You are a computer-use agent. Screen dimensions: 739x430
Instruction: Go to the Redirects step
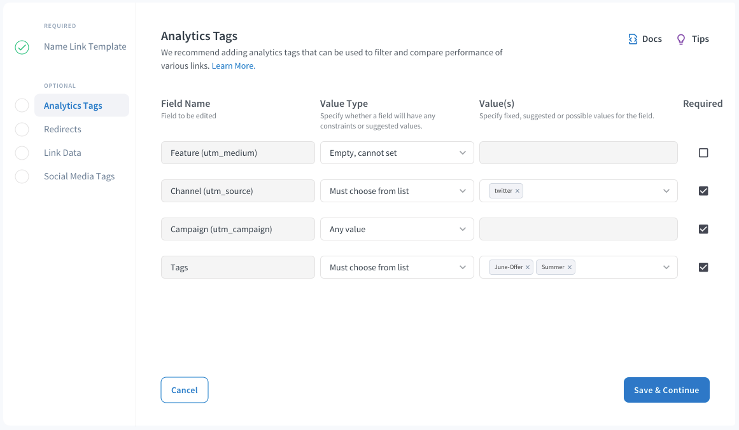pos(62,129)
